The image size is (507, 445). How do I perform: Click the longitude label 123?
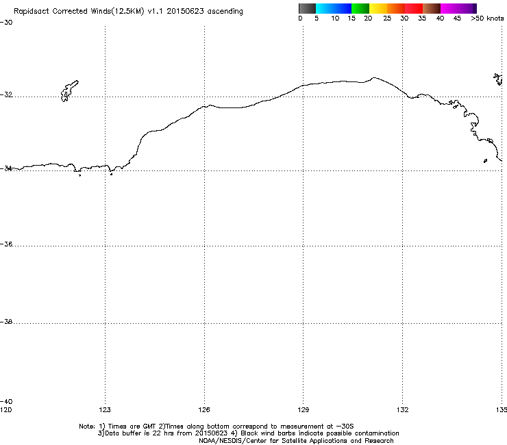[x=105, y=410]
